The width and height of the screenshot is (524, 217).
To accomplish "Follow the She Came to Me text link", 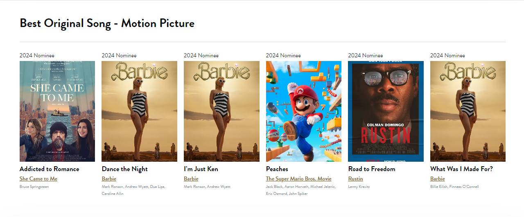I will point(38,179).
